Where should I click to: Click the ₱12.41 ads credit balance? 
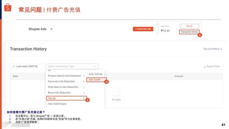[x=165, y=31]
